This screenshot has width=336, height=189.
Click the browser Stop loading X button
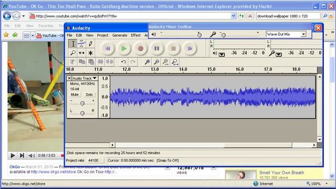click(x=250, y=16)
